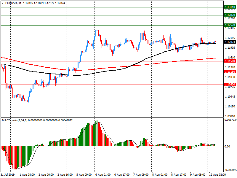This screenshot has height=178, width=237.
Task: Click the 7 Aug 09:00 time label
Action: (x=141, y=175)
